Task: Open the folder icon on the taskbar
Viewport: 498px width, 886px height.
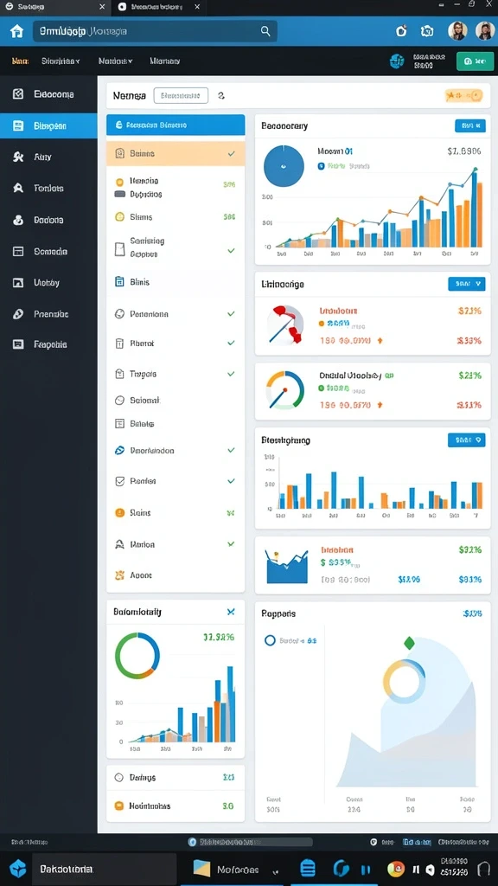Action: click(201, 869)
